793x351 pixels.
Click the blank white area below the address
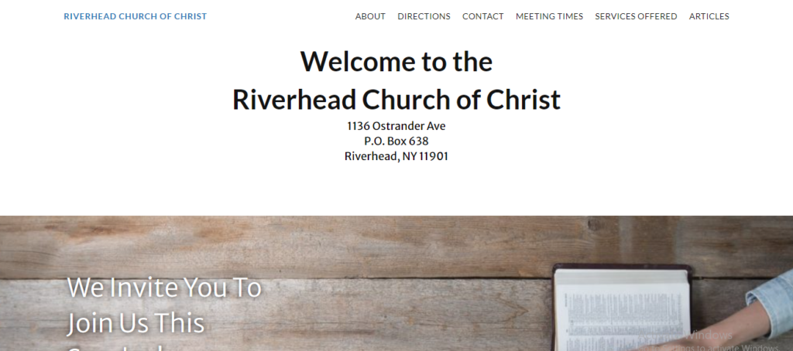[x=396, y=189]
